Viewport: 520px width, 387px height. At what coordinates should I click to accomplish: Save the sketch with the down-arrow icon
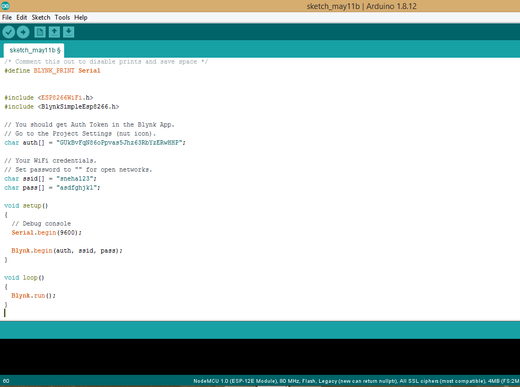point(69,32)
